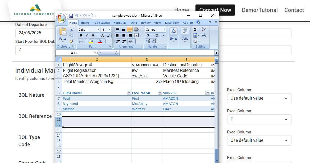Image resolution: width=310 pixels, height=163 pixels.
Task: Click the AutoSum sigma icon
Action: 195,30
